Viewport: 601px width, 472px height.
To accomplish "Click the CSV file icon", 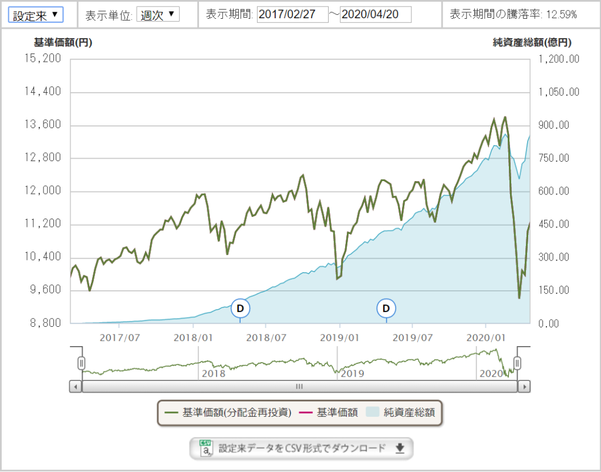I will (x=206, y=448).
